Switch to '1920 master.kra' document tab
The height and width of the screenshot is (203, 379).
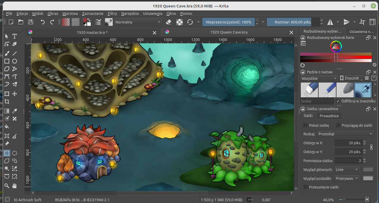pyautogui.click(x=92, y=32)
